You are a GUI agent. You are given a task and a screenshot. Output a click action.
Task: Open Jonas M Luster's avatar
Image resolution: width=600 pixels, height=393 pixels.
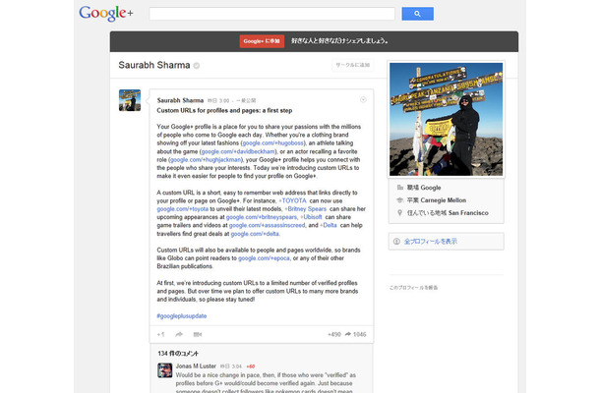pos(165,370)
